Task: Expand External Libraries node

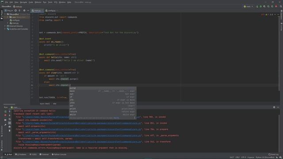Action: (5, 26)
